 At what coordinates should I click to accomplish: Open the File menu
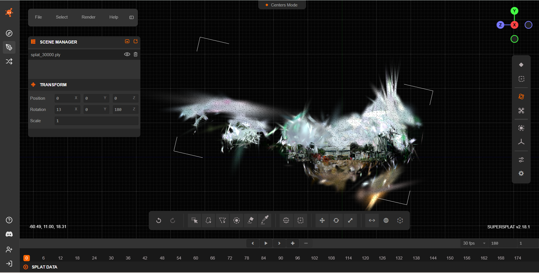click(x=38, y=17)
